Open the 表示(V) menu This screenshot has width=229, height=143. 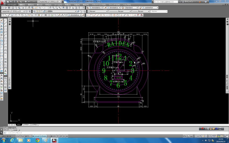(31, 5)
